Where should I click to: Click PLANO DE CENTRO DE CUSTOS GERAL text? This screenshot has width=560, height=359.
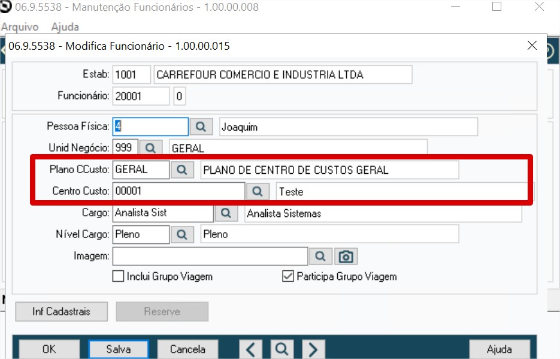296,170
